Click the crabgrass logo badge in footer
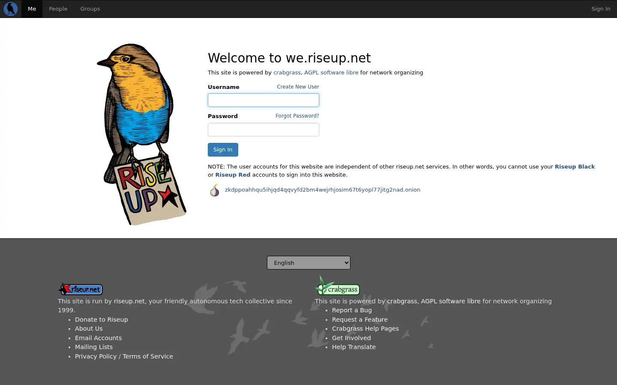The height and width of the screenshot is (385, 617). click(x=337, y=286)
